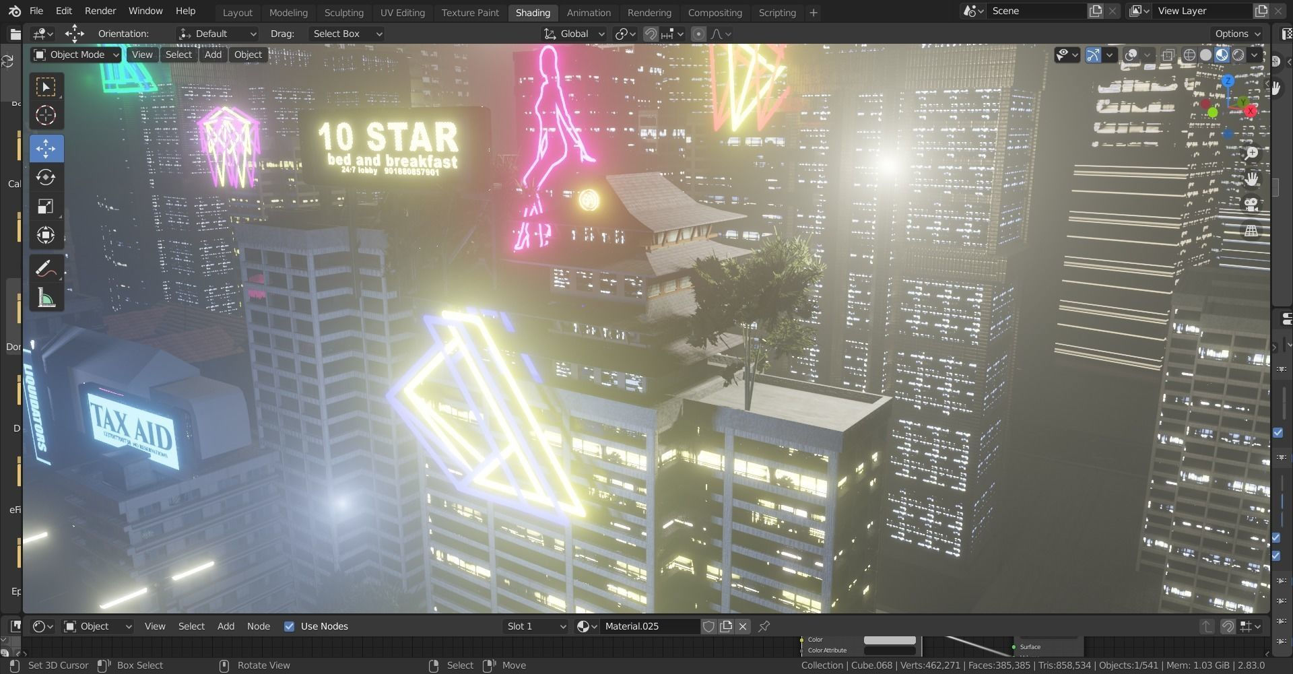
Task: Toggle fake user shield for Material.025
Action: pos(708,626)
